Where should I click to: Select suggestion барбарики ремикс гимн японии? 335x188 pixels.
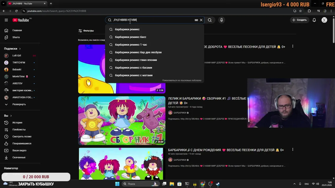[154, 60]
